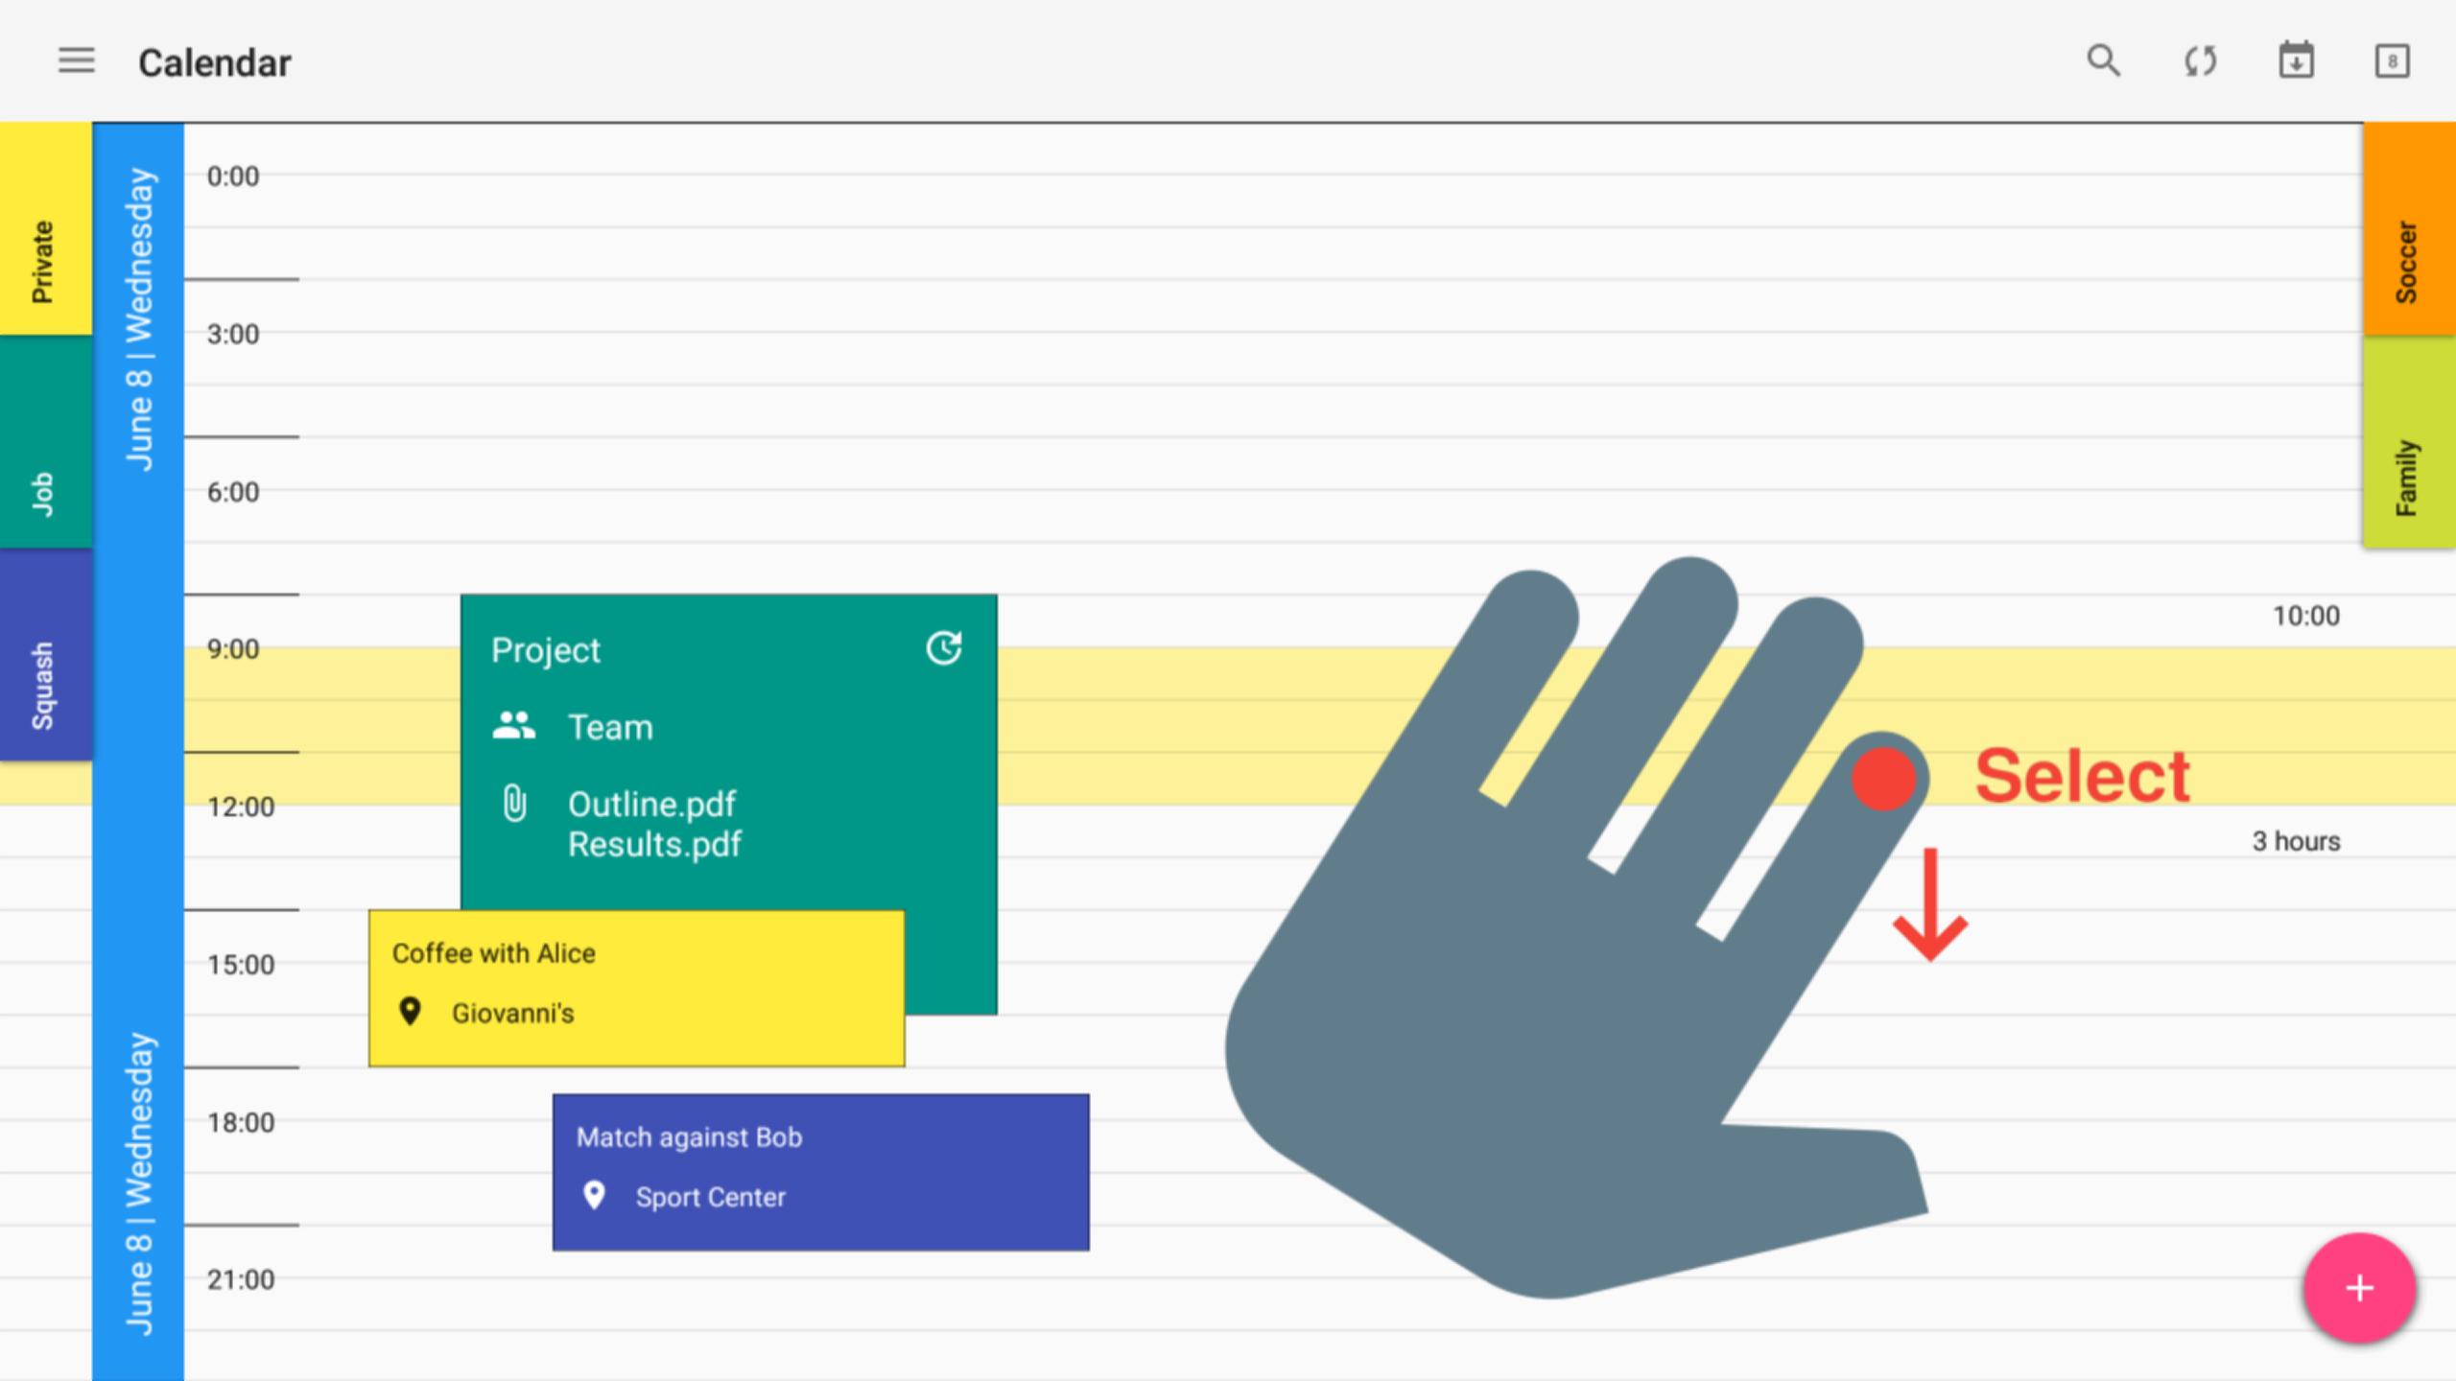Click the search magnifier icon
This screenshot has height=1381, width=2456.
[x=2103, y=61]
